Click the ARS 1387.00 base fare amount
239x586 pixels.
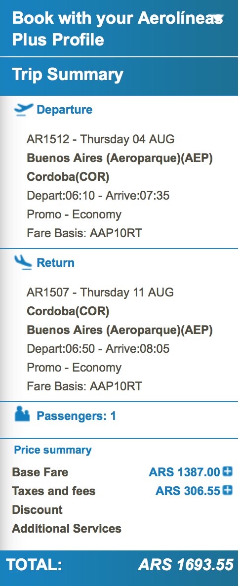pyautogui.click(x=185, y=472)
